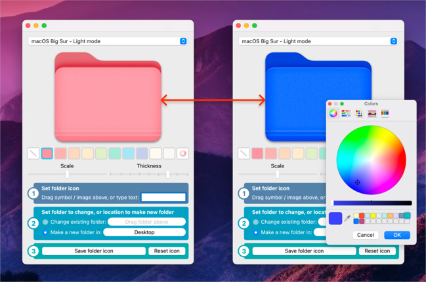The image size is (426, 282).
Task: Click the pink folder preview in left window
Action: pyautogui.click(x=108, y=97)
